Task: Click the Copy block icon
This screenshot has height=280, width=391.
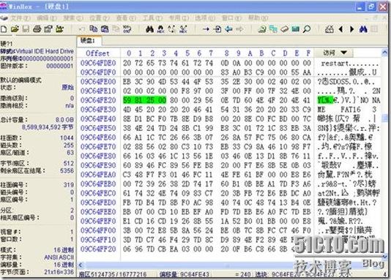Action: click(93, 29)
